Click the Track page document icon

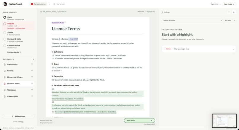pyautogui.click(x=4, y=90)
